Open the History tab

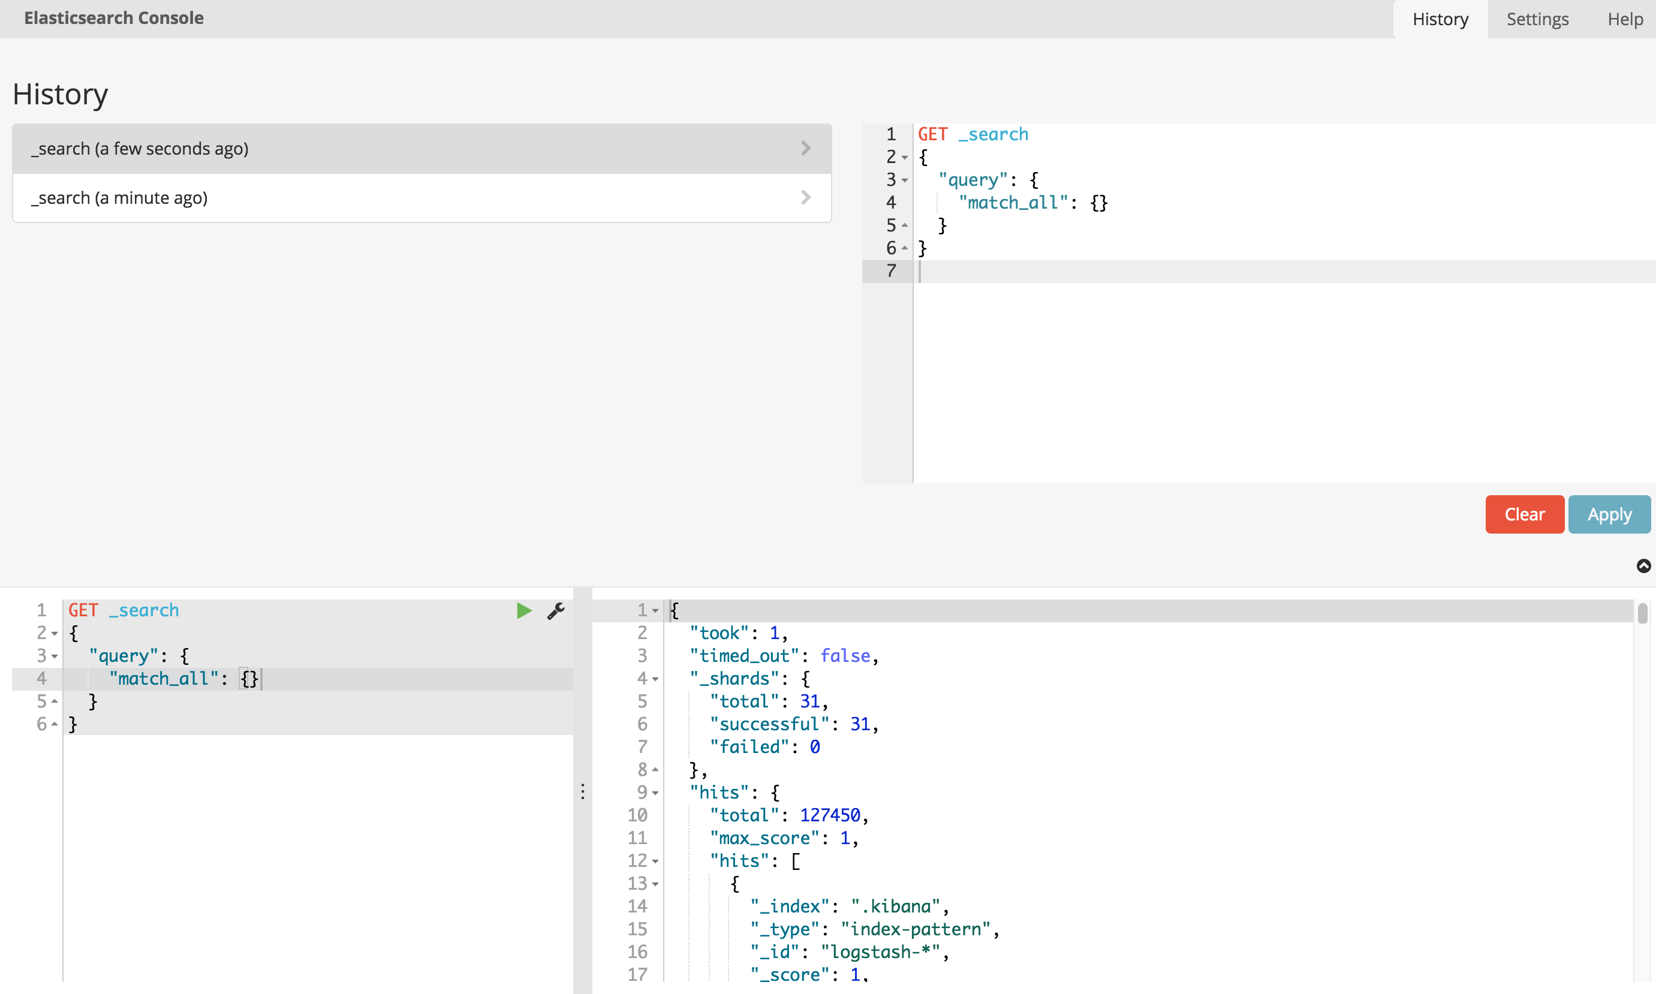point(1440,19)
